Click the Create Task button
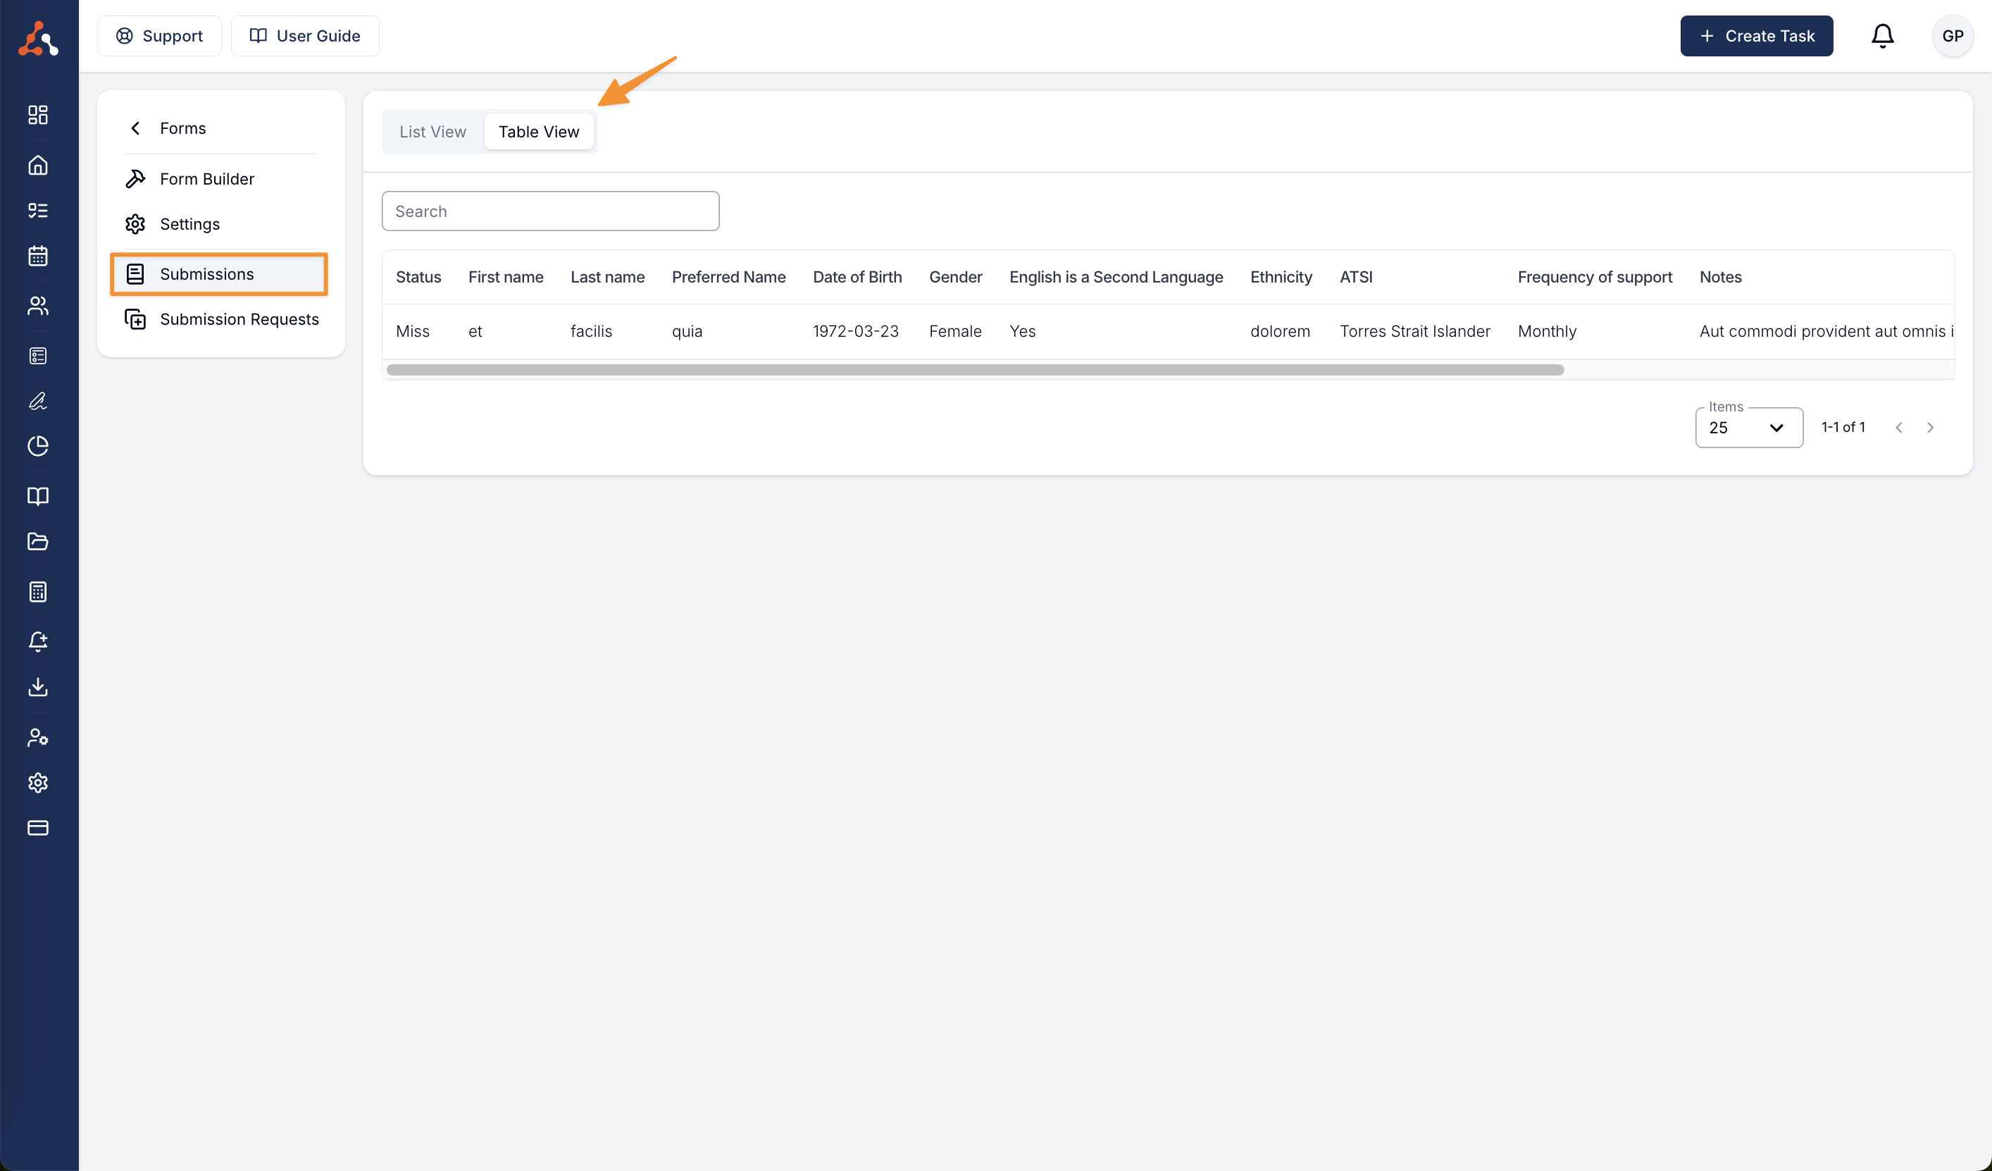Viewport: 1992px width, 1171px height. pos(1755,35)
